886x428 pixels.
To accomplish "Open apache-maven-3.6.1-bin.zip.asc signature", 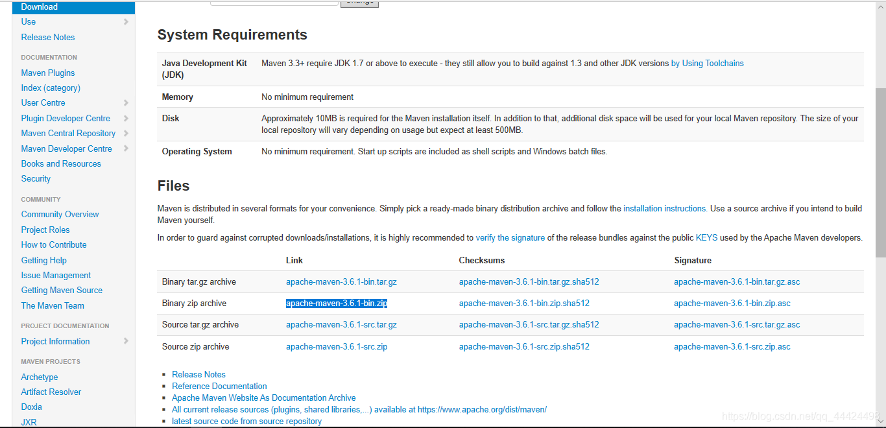I will click(732, 303).
